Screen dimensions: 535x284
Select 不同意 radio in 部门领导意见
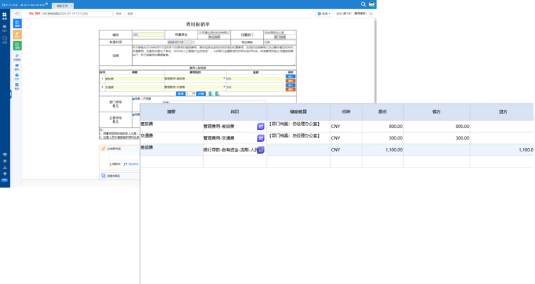(x=143, y=98)
